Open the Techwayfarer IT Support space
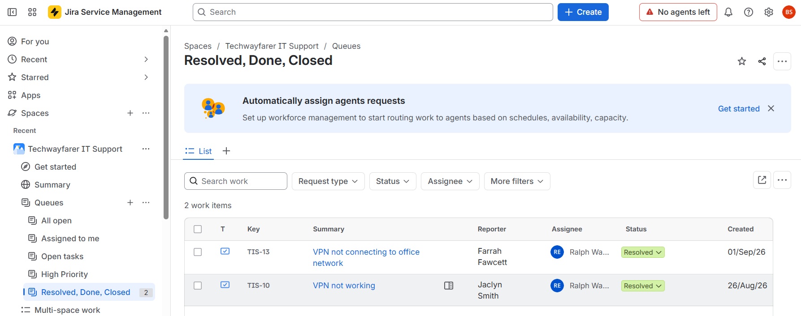 coord(75,149)
